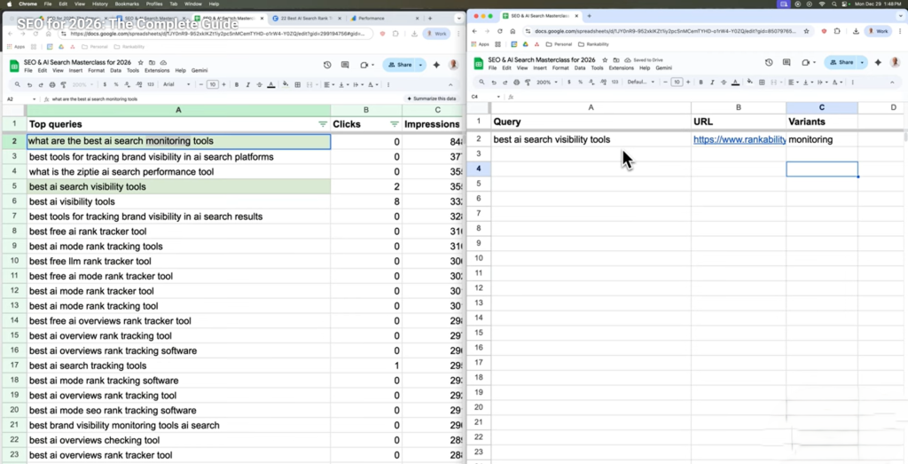Image resolution: width=908 pixels, height=464 pixels.
Task: Click format as currency icon in right toolbar
Action: click(x=567, y=82)
